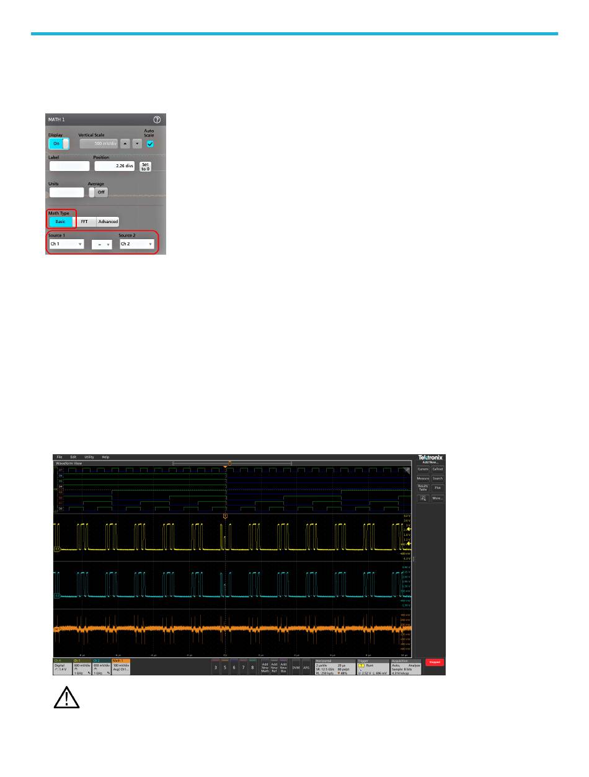
Task: Open the Ch 2 channel badge
Action: point(102,667)
